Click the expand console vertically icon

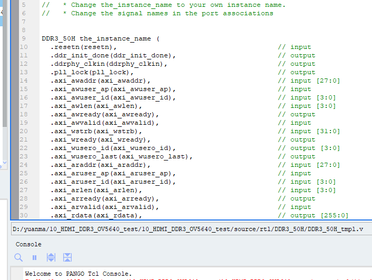click(51, 257)
